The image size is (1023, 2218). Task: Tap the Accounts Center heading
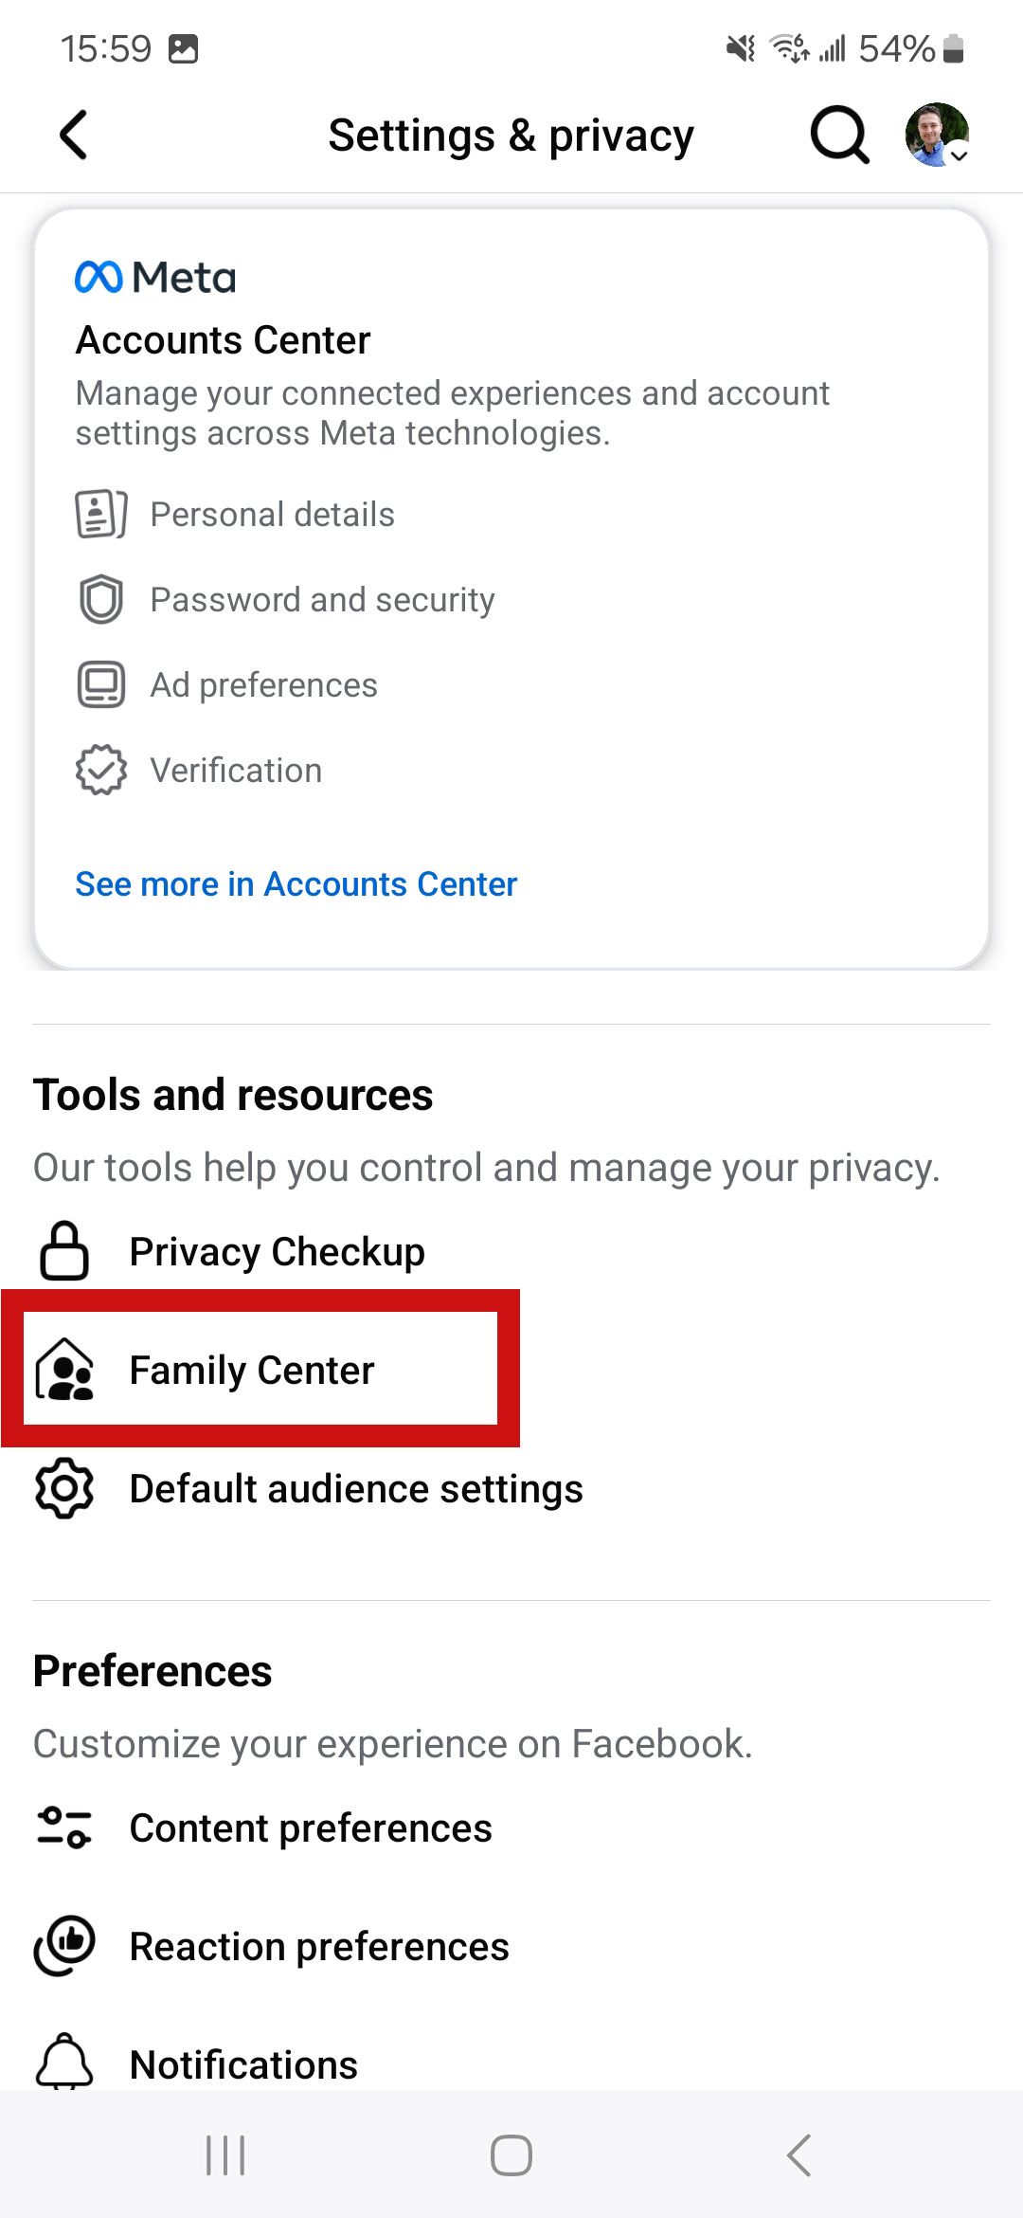[x=224, y=339]
